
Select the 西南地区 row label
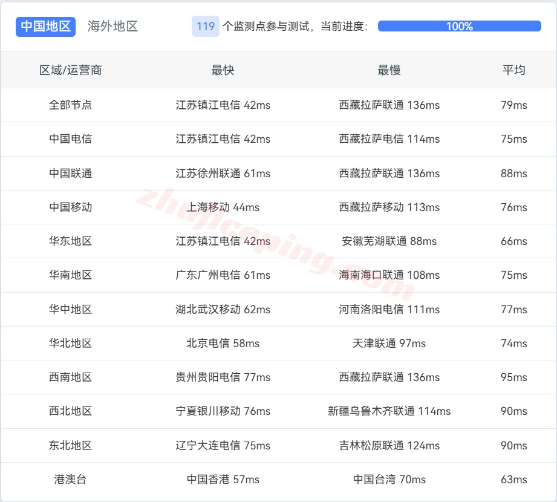[x=70, y=377]
